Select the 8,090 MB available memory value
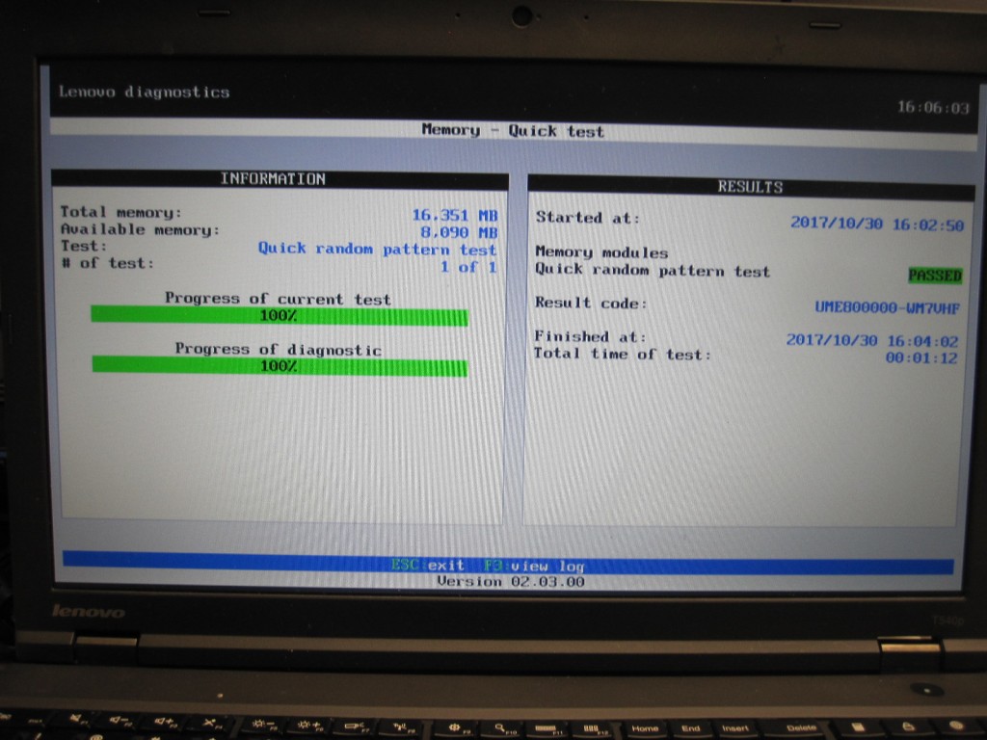This screenshot has height=740, width=987. coord(459,232)
